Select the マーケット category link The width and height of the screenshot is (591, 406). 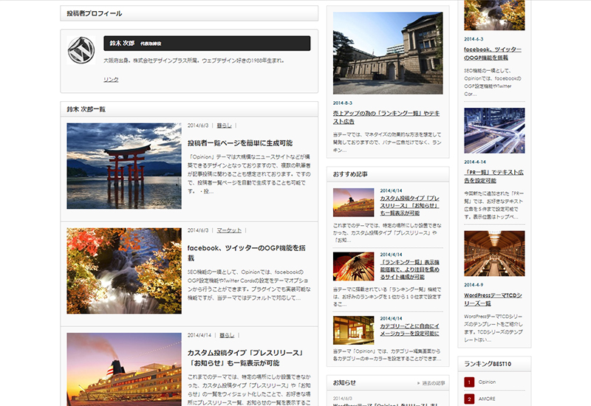pyautogui.click(x=229, y=230)
